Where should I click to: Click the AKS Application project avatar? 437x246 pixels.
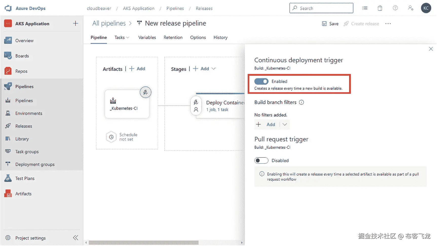tap(8, 24)
